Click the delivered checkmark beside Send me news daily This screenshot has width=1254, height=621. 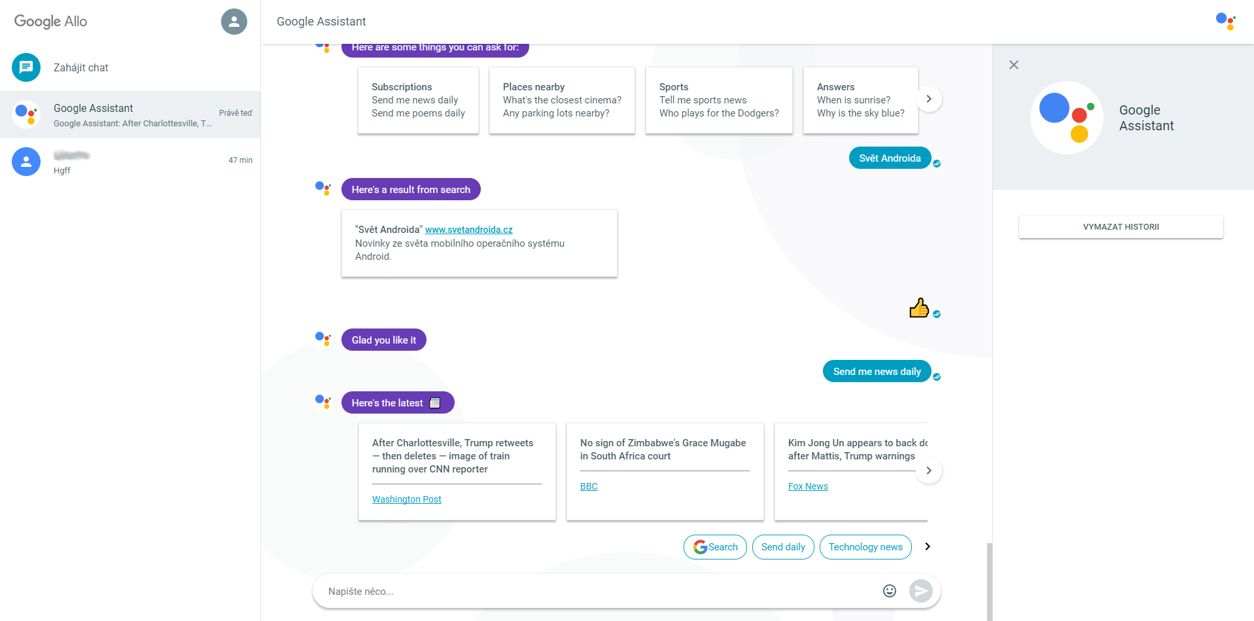click(937, 377)
